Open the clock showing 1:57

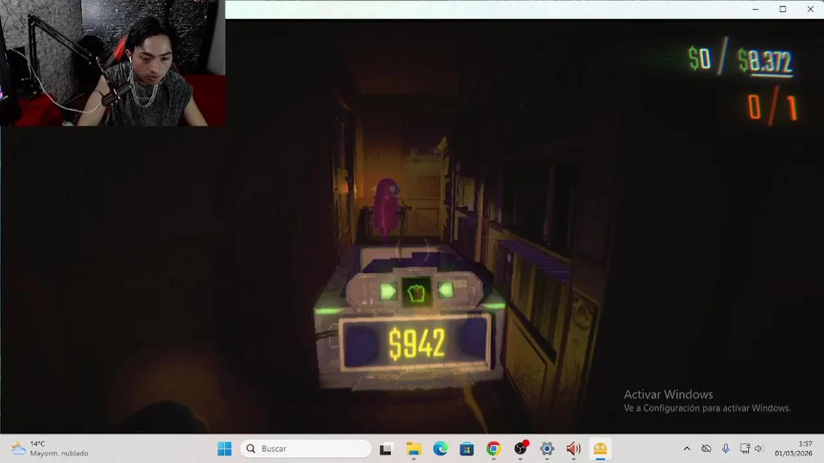coord(793,449)
